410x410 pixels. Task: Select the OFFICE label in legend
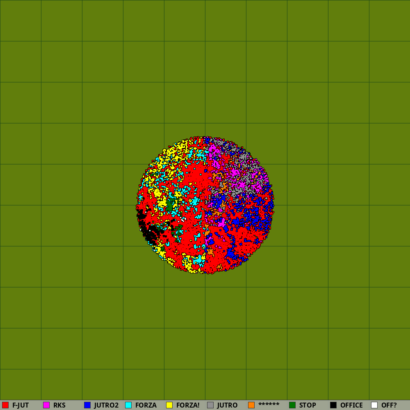click(351, 405)
